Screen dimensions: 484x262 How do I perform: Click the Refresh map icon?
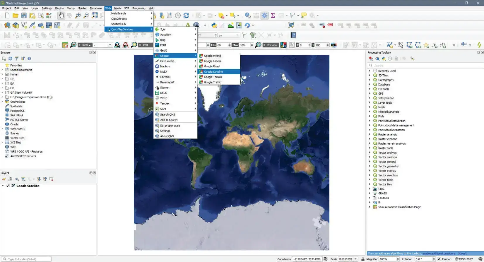click(x=186, y=16)
